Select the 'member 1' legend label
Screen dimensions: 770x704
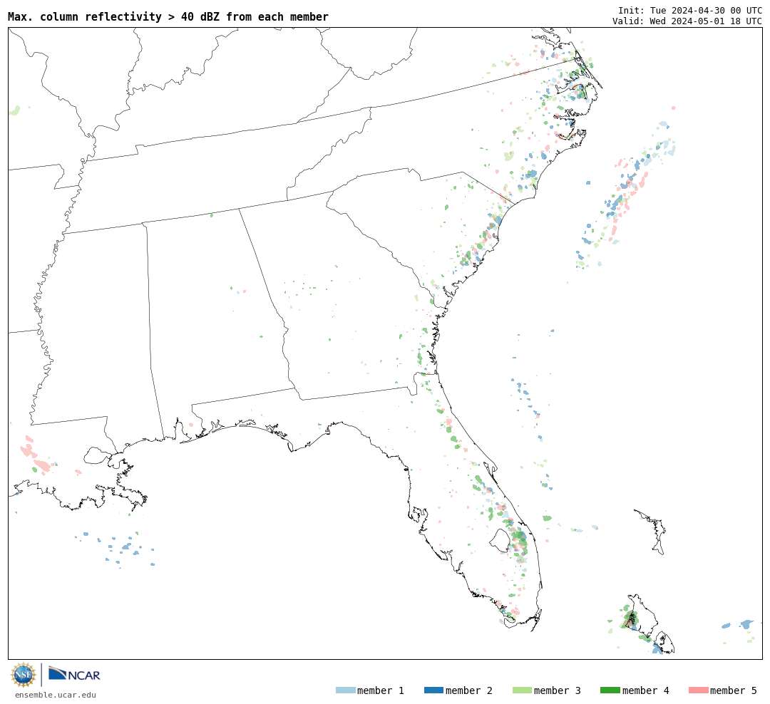(381, 690)
